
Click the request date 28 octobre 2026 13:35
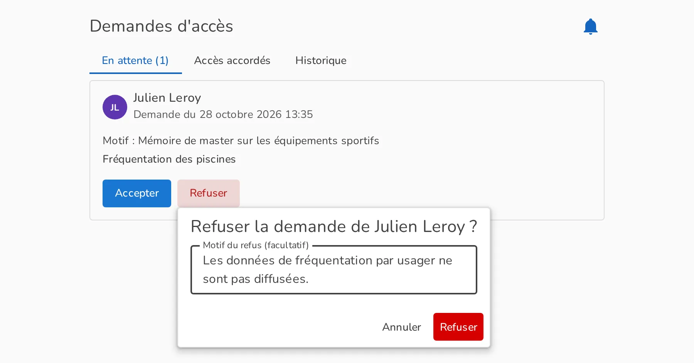256,114
